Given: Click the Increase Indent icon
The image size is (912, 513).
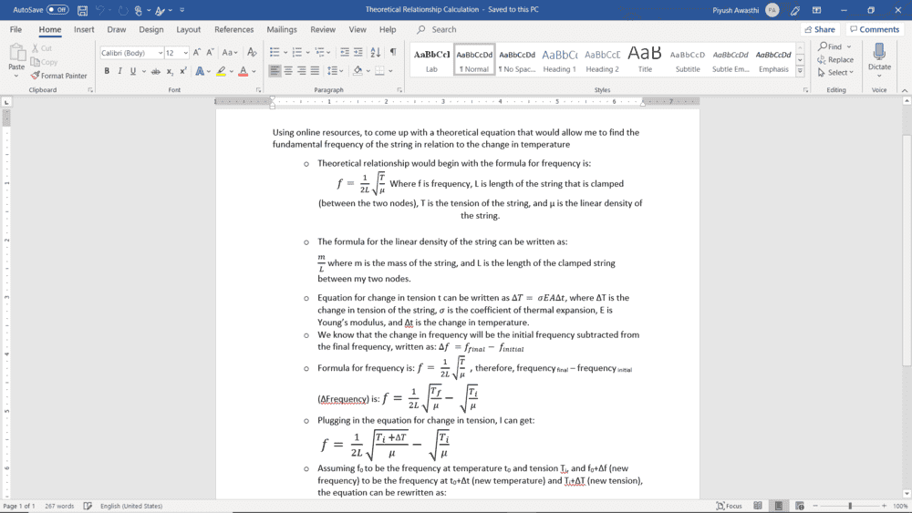Looking at the screenshot, I should click(358, 52).
